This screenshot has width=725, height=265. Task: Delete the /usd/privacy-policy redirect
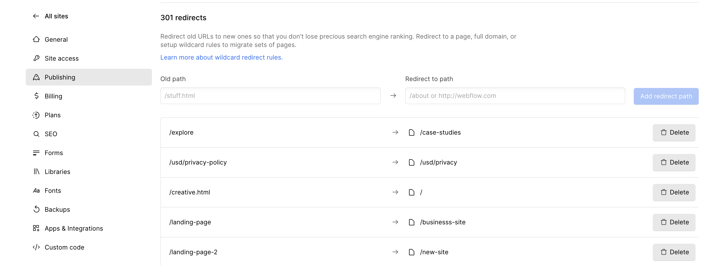674,162
